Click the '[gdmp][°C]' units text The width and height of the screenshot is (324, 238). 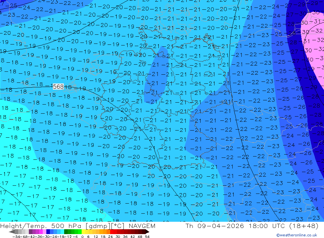[105, 226]
